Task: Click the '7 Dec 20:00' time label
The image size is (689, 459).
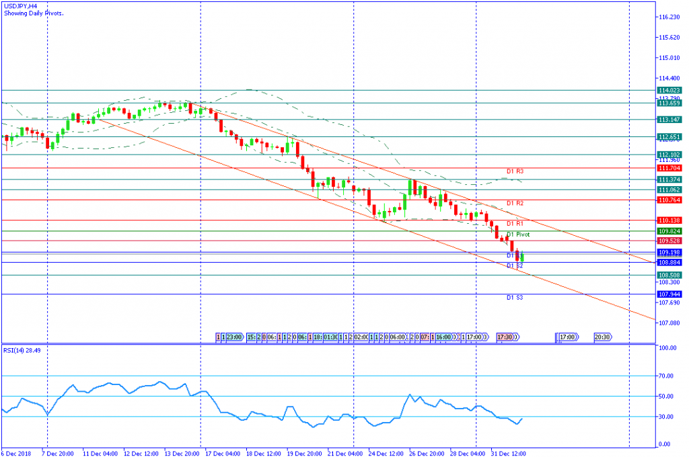Action: (x=58, y=454)
